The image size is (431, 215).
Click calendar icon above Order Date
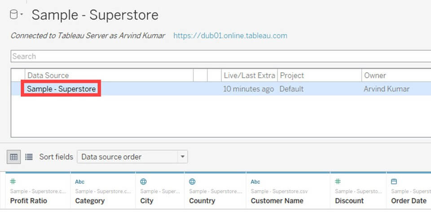(394, 182)
